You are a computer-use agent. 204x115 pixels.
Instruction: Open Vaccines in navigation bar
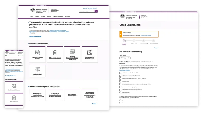point(49,17)
